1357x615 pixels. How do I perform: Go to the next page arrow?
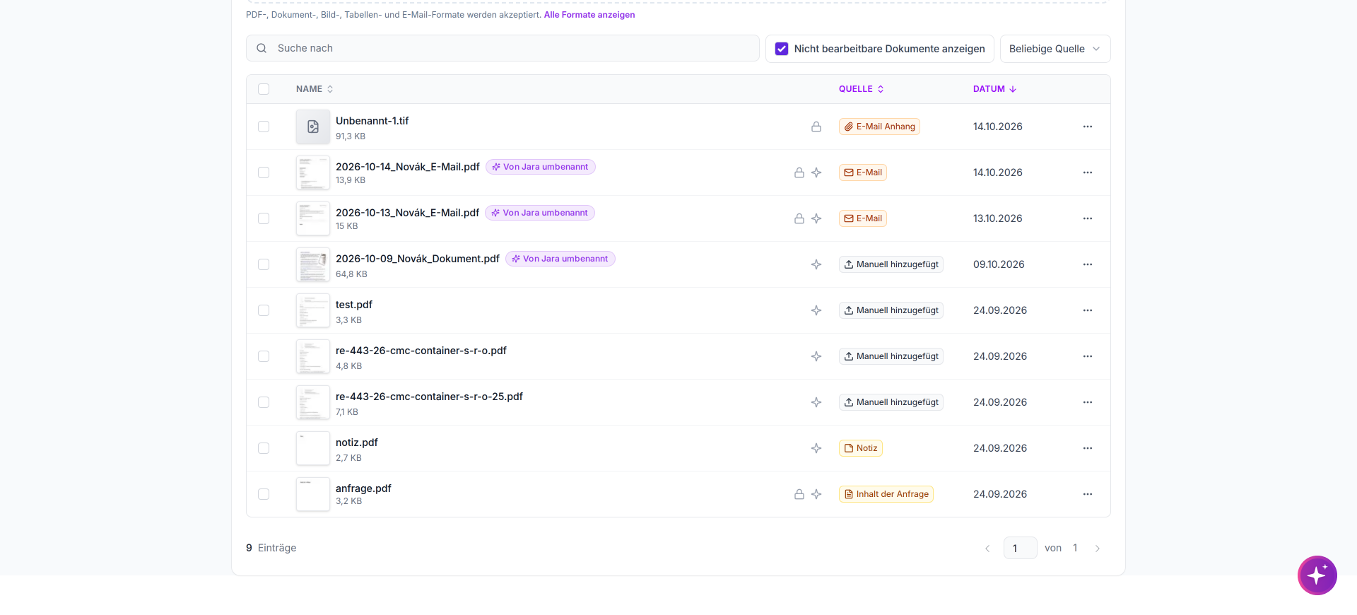click(1098, 549)
